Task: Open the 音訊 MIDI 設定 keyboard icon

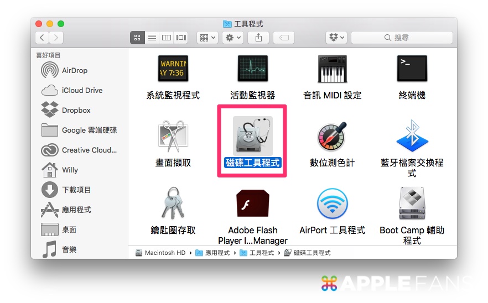Action: click(x=332, y=69)
